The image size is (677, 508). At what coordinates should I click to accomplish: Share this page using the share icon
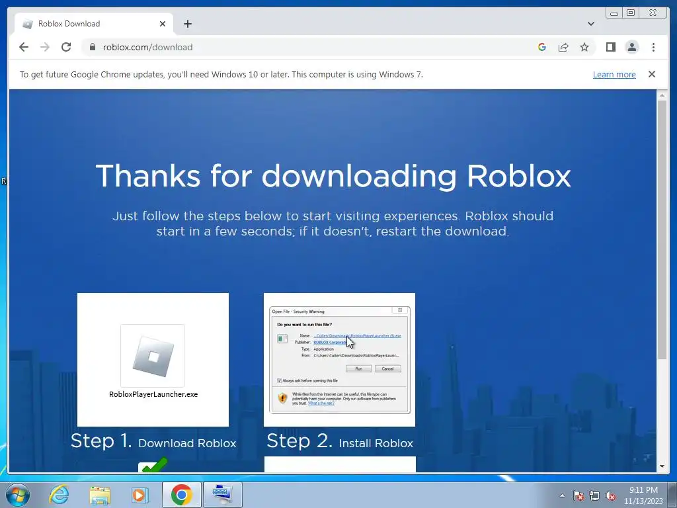point(563,47)
